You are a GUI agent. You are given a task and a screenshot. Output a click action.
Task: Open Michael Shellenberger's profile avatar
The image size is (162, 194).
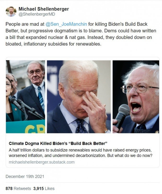[11, 11]
